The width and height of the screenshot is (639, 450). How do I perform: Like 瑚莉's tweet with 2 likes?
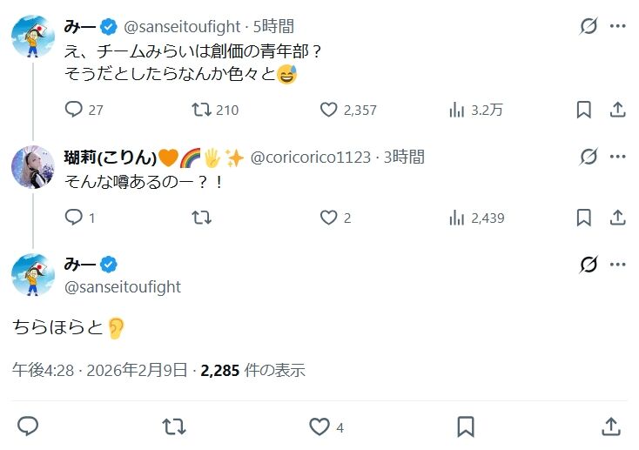tap(328, 218)
